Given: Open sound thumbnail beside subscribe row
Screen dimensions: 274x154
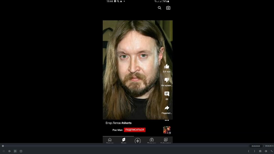Looking at the screenshot, I should 167,130.
